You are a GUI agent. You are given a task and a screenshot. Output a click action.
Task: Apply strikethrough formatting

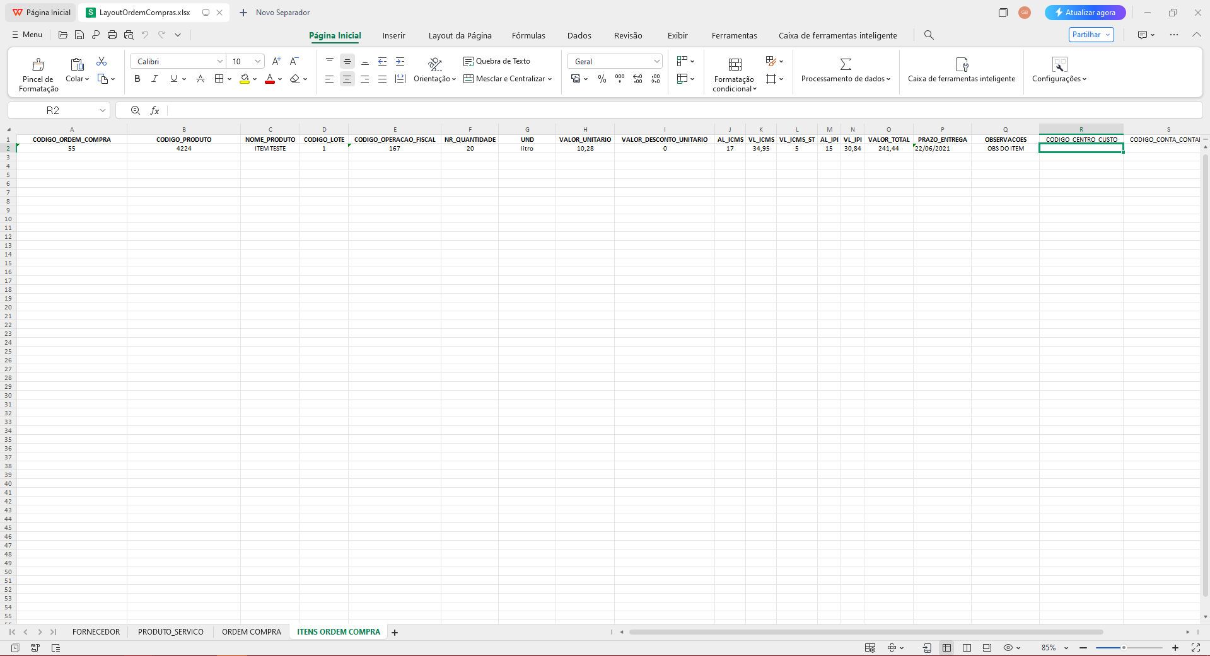point(201,79)
